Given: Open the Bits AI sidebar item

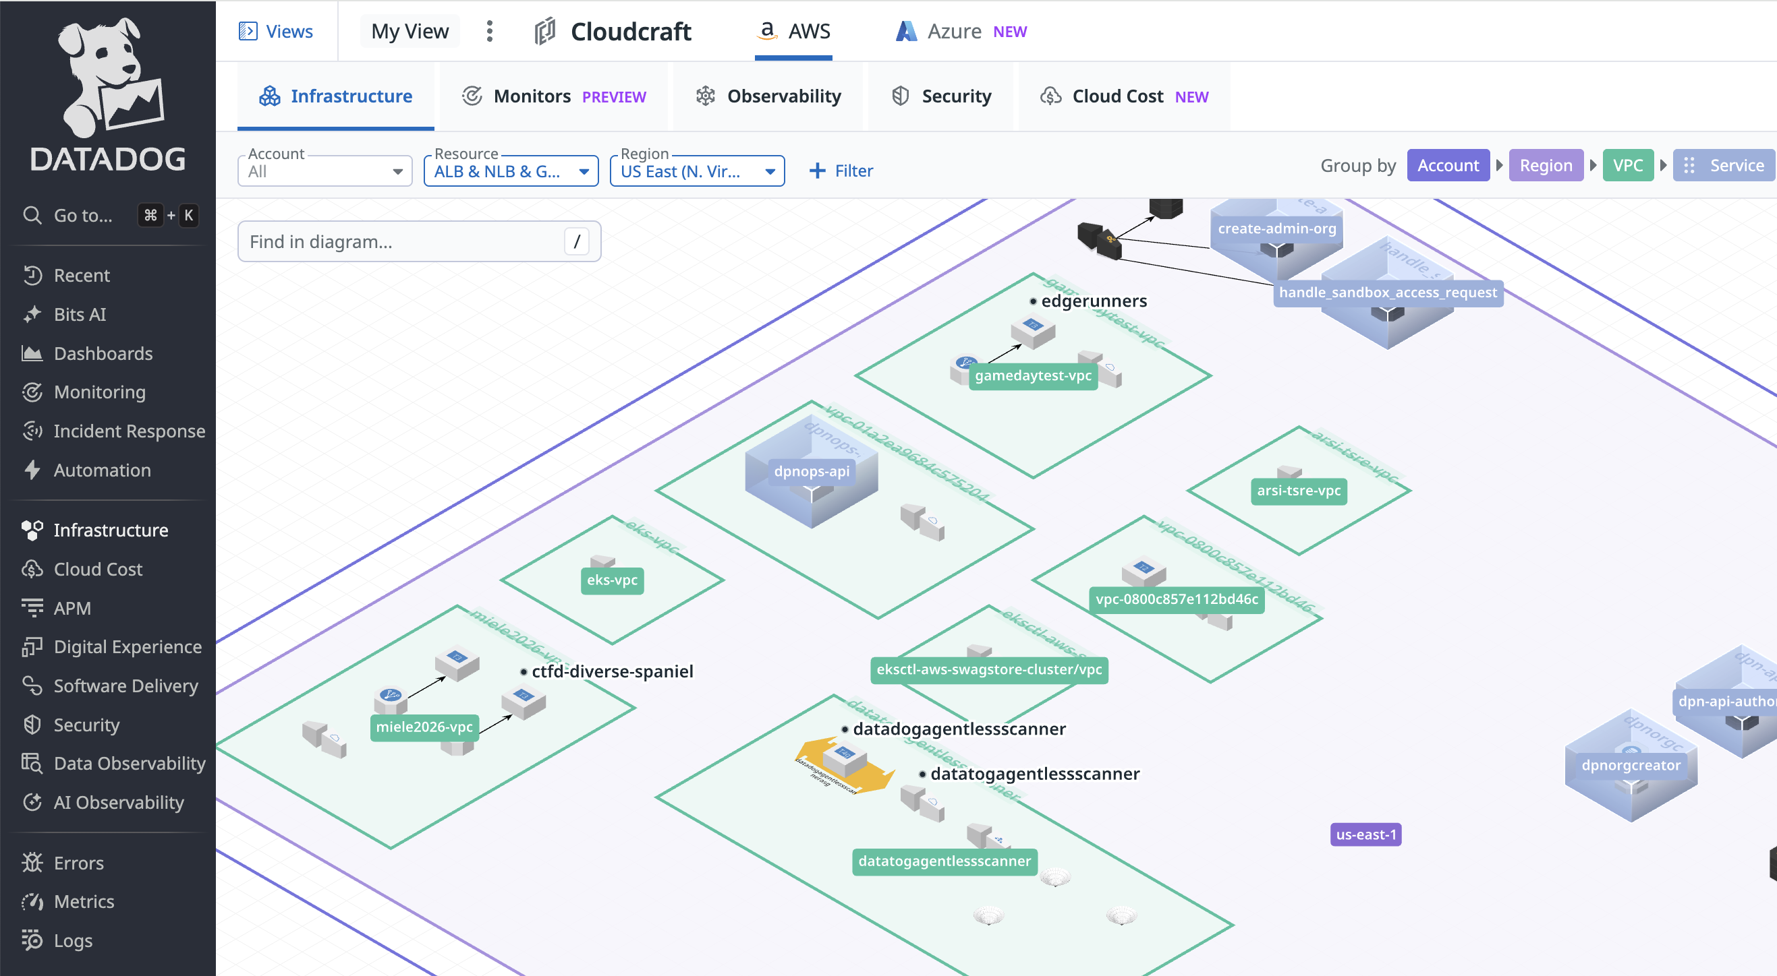Looking at the screenshot, I should [x=80, y=314].
